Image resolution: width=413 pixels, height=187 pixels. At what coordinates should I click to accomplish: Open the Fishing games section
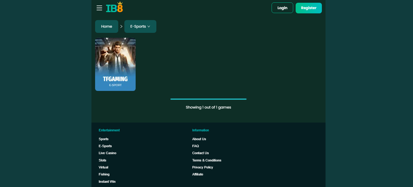(104, 174)
